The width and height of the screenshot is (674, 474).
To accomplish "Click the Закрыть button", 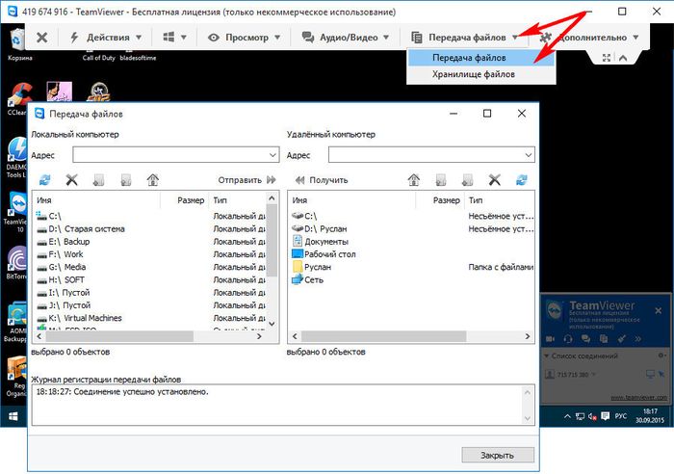I will pos(498,455).
